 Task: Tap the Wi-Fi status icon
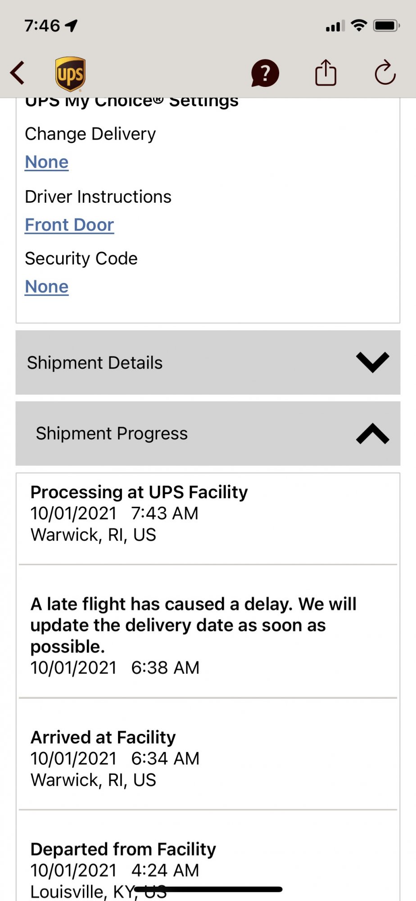click(x=359, y=26)
